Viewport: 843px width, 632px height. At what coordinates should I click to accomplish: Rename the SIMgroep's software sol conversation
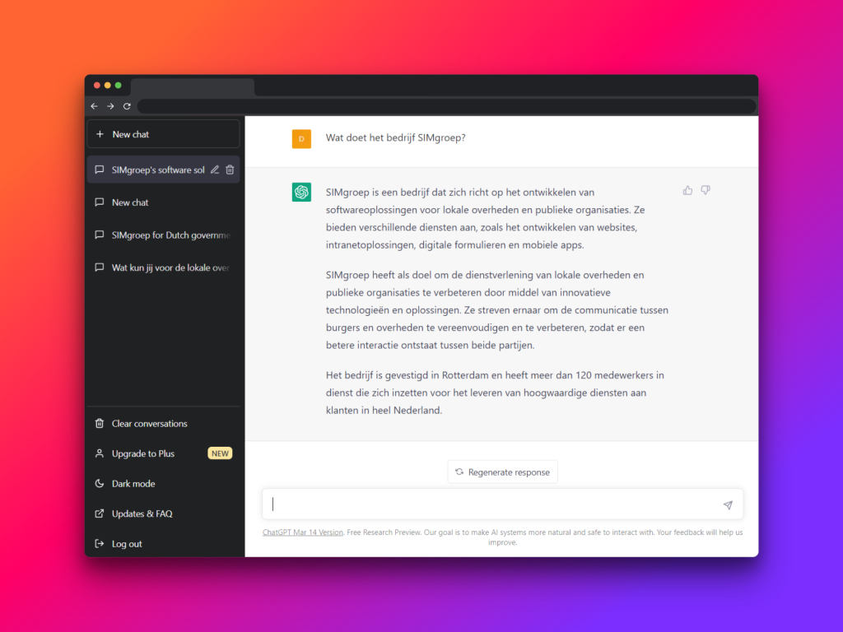[215, 170]
